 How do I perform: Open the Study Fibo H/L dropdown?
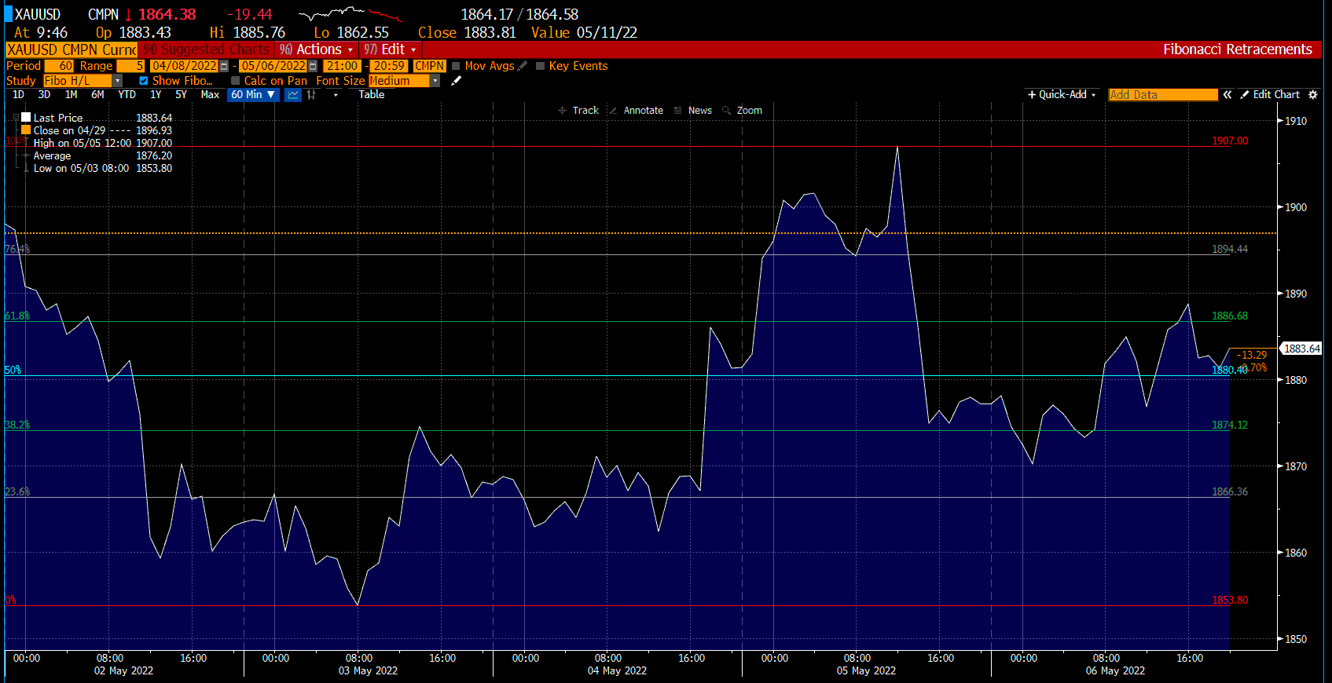[118, 81]
